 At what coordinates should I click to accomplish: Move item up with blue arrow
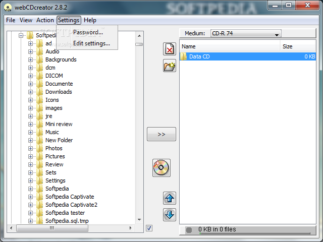[170, 198]
